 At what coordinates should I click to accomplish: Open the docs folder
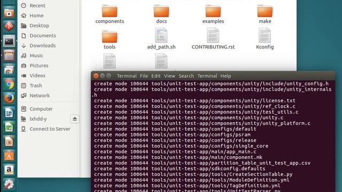[161, 14]
